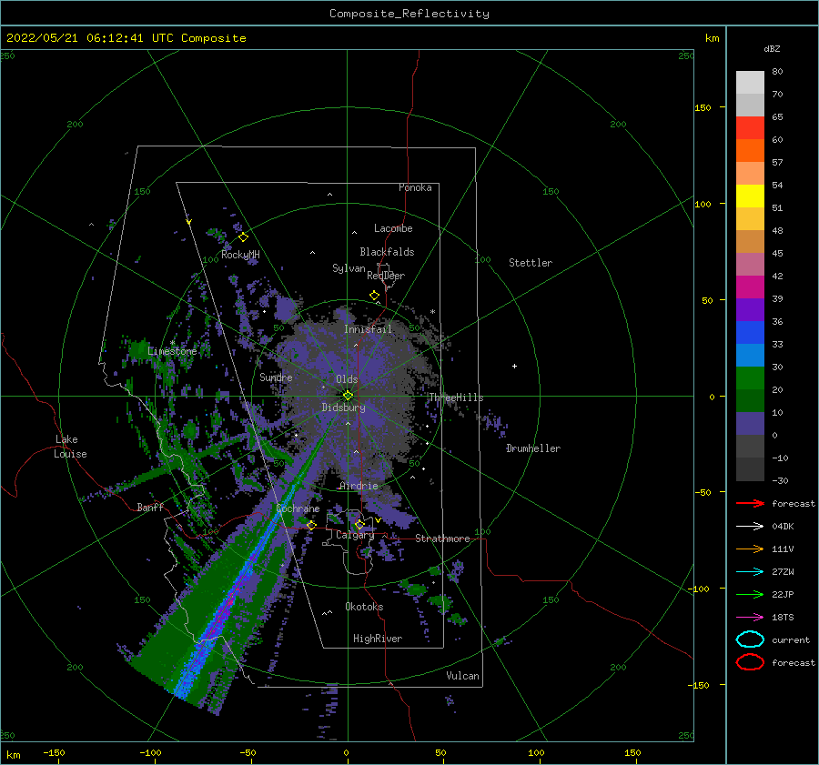Click the light blue 30-33 dBZ band

coord(750,355)
